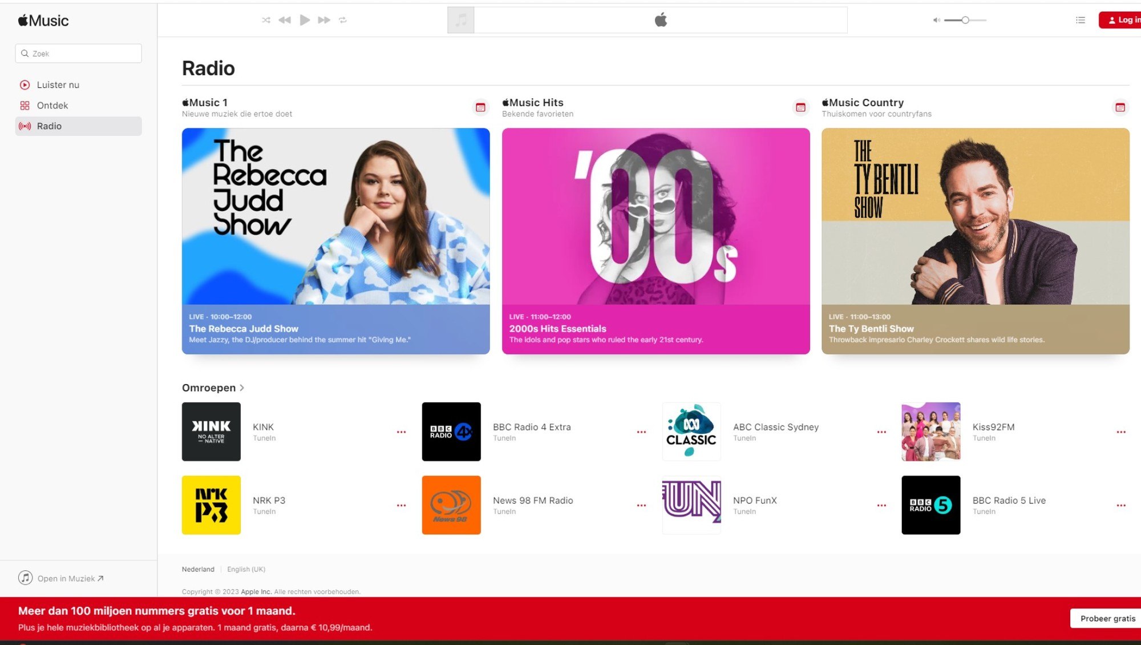The width and height of the screenshot is (1141, 645).
Task: Open more options for NRK P3
Action: [x=402, y=506]
